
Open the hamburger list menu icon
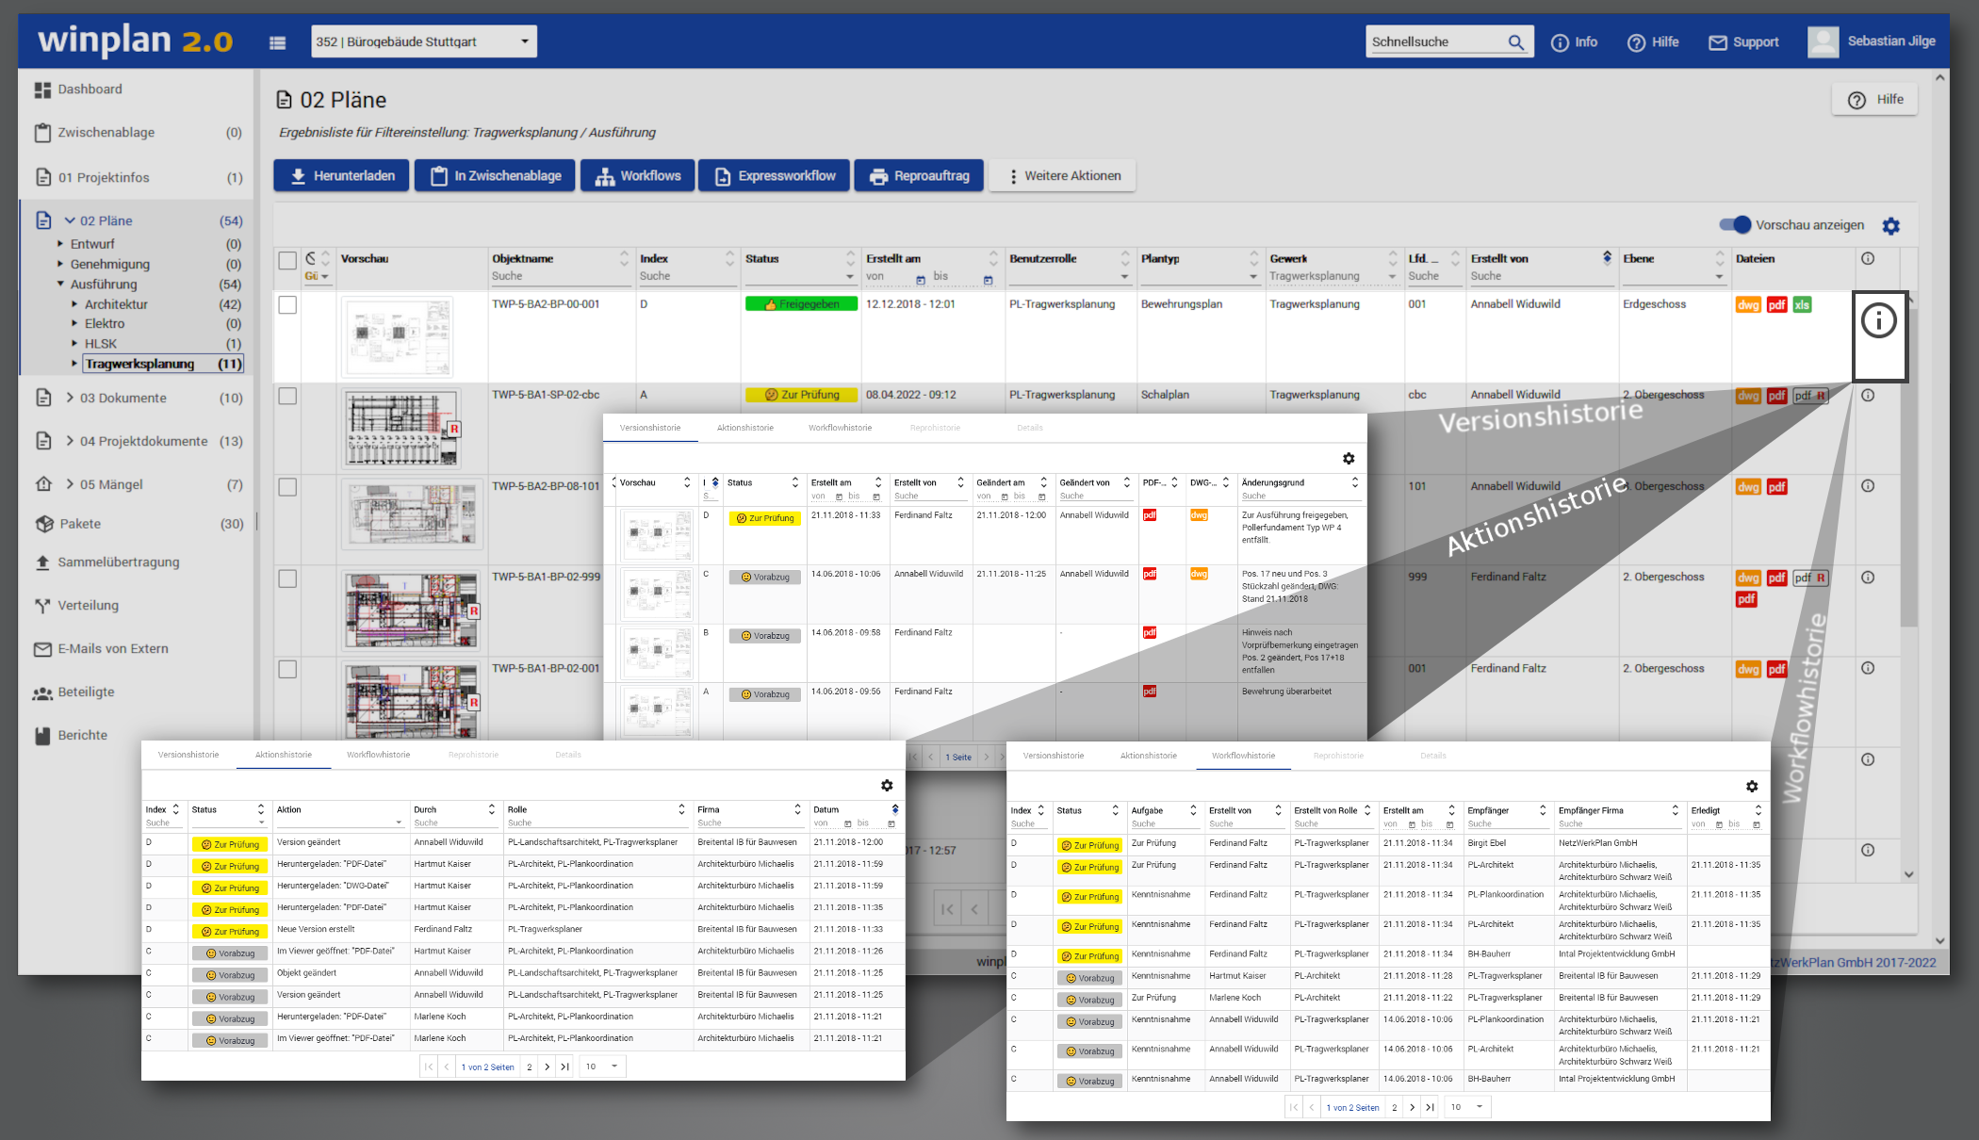277,42
